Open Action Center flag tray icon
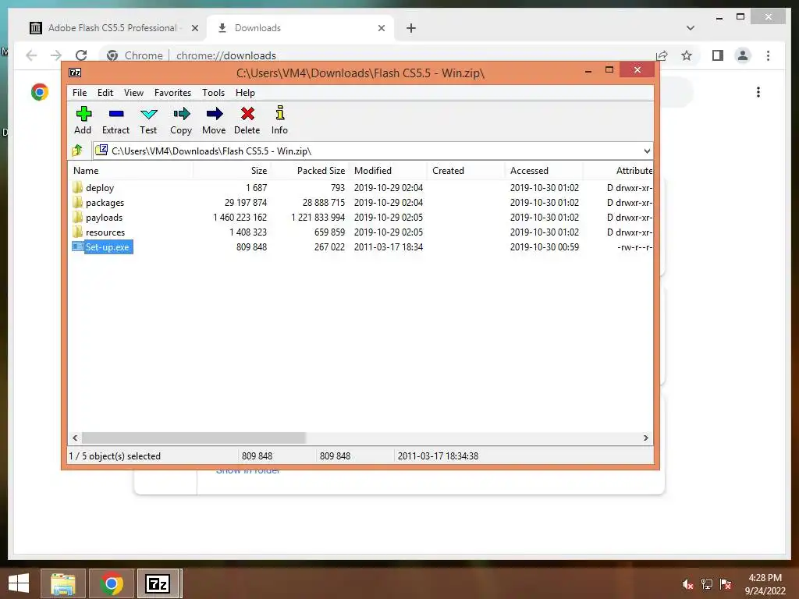Image resolution: width=799 pixels, height=599 pixels. coord(726,584)
